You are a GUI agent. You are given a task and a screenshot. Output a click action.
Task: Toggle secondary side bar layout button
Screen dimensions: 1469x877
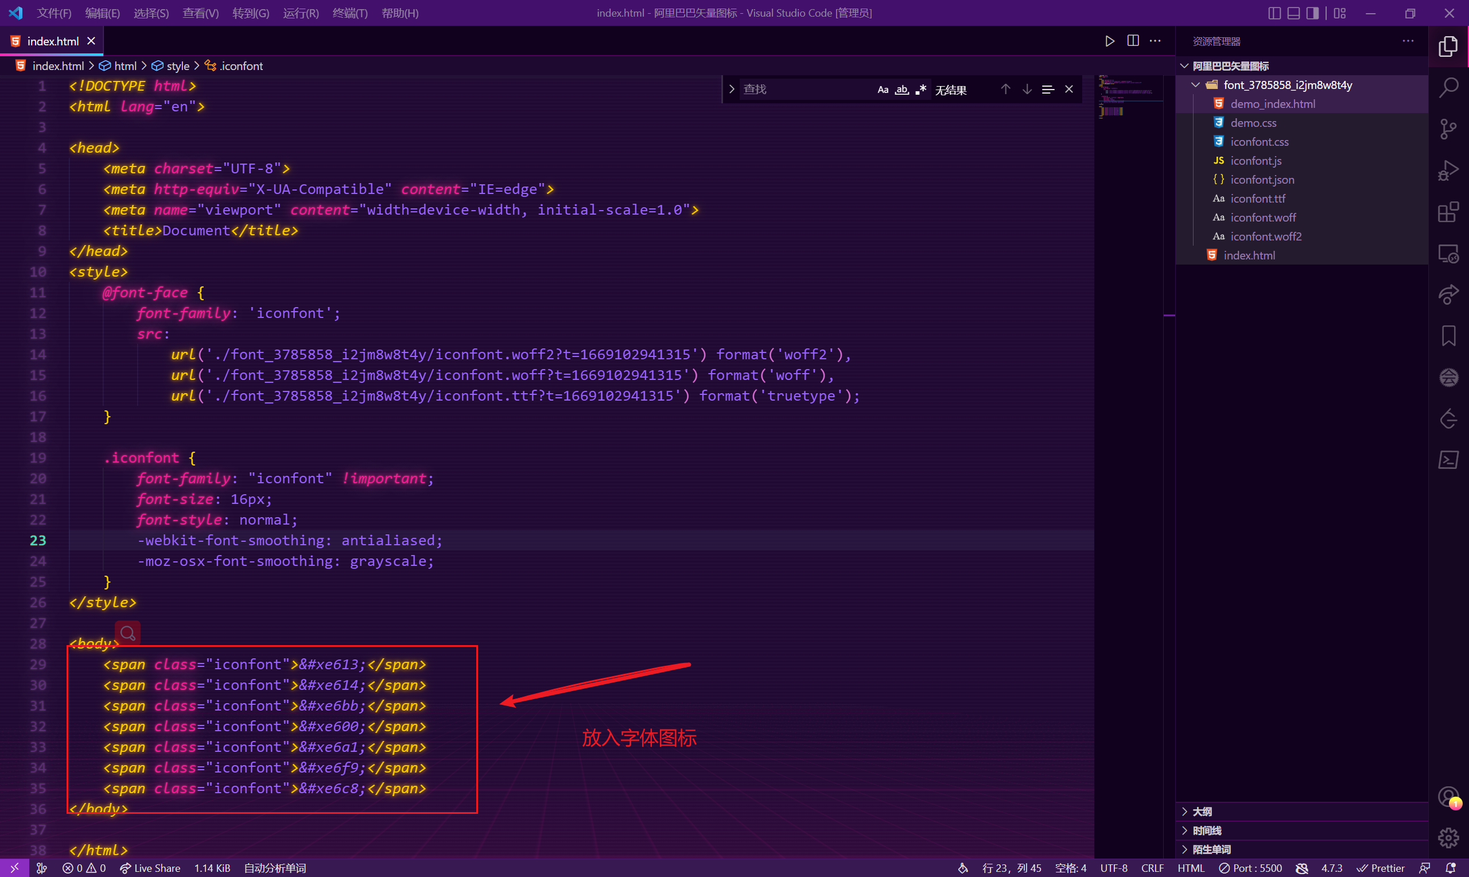1312,13
